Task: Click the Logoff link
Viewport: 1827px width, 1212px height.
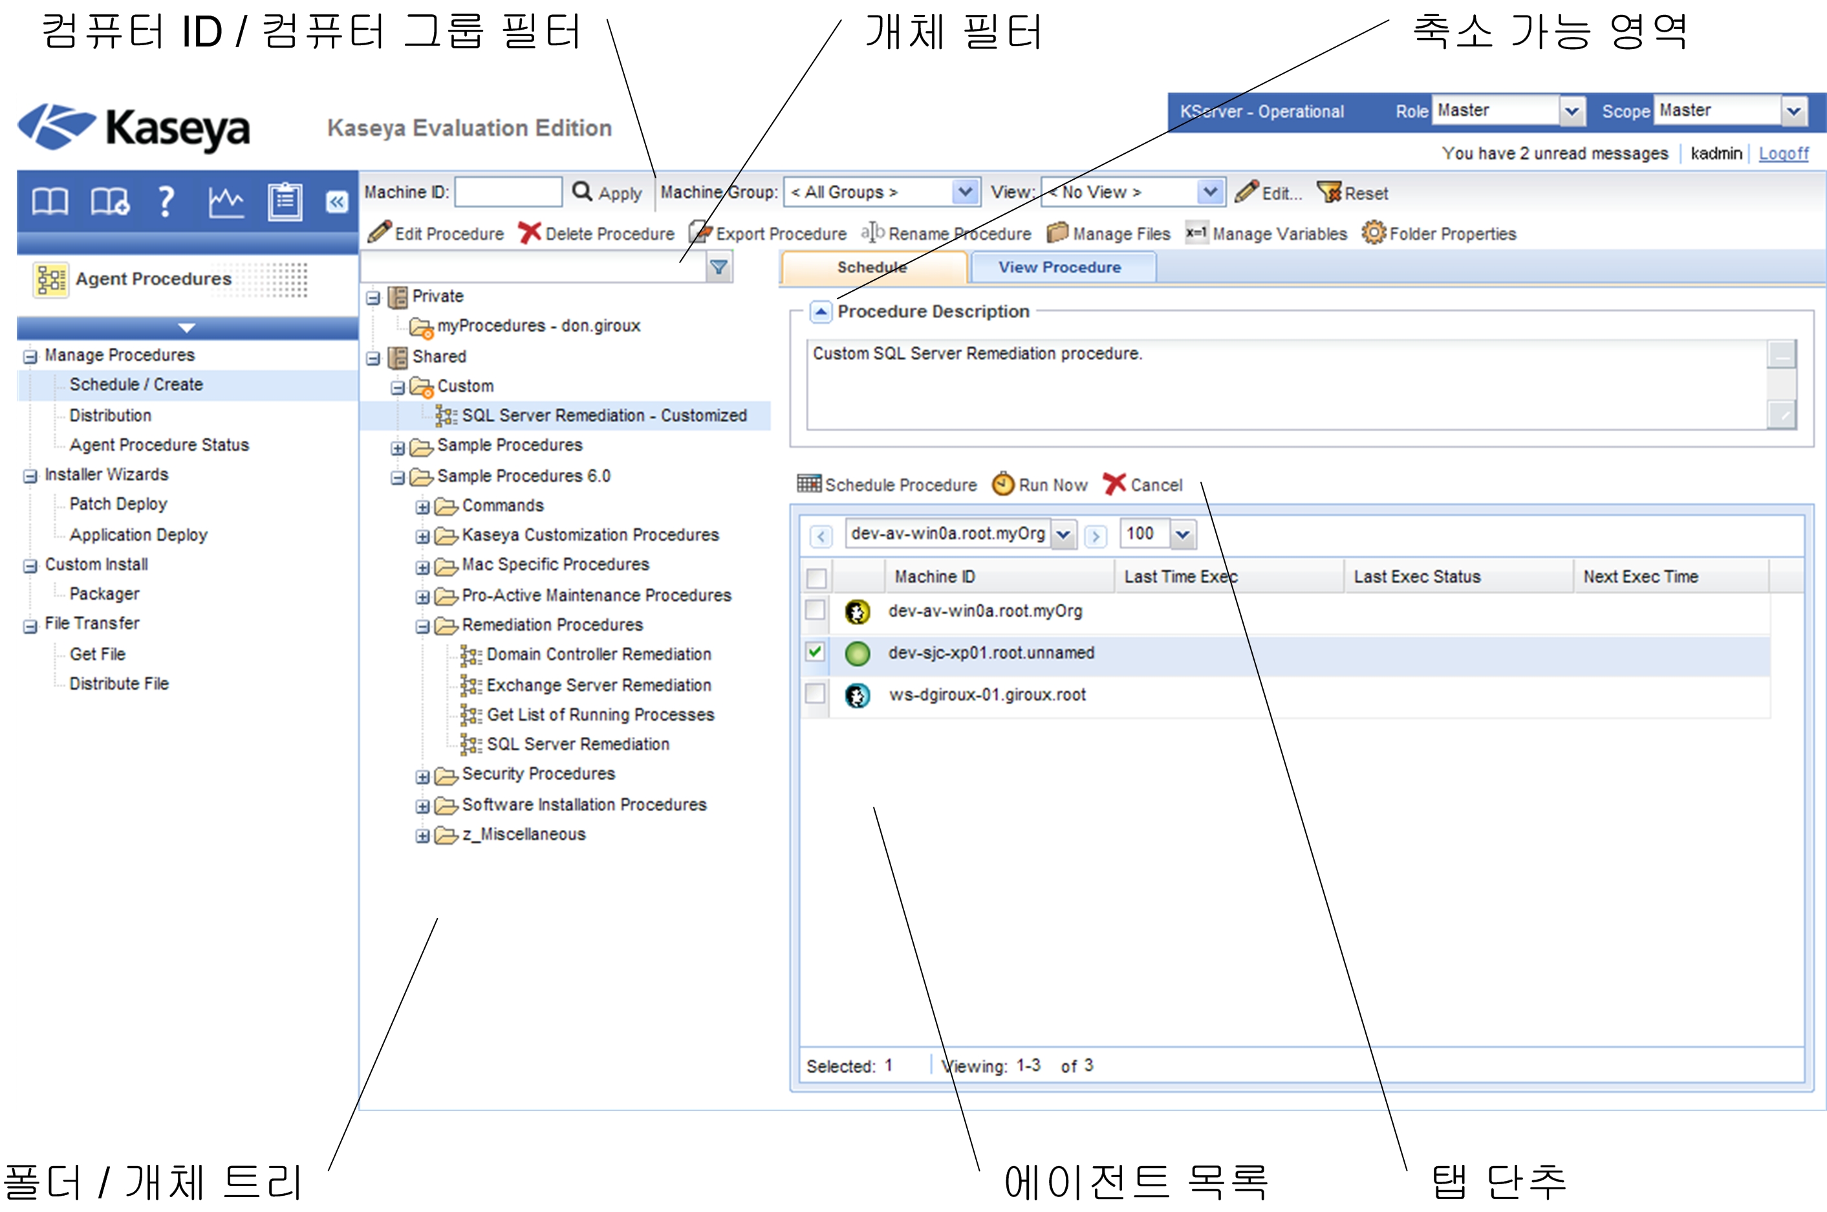Action: point(1783,153)
